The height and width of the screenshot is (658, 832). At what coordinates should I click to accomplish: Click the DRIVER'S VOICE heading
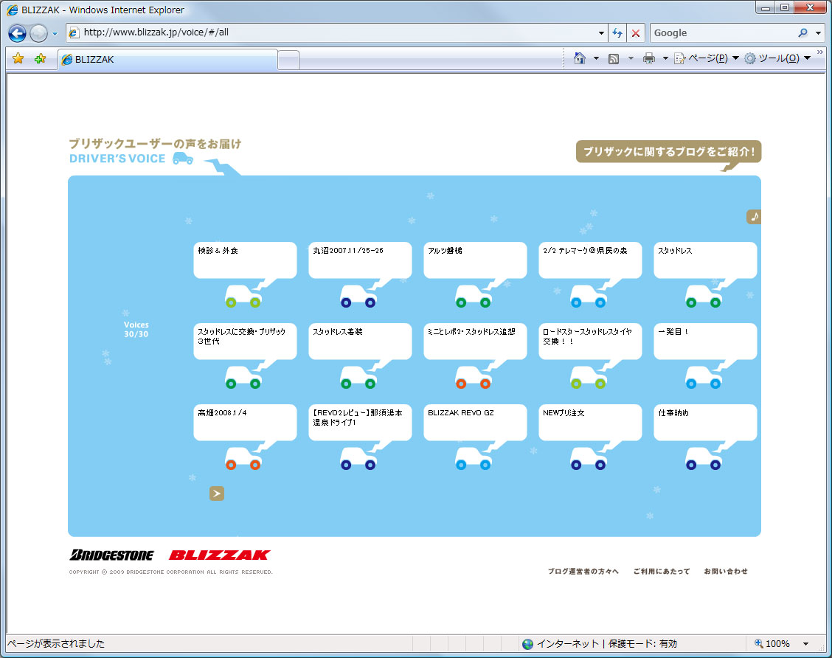pos(117,159)
